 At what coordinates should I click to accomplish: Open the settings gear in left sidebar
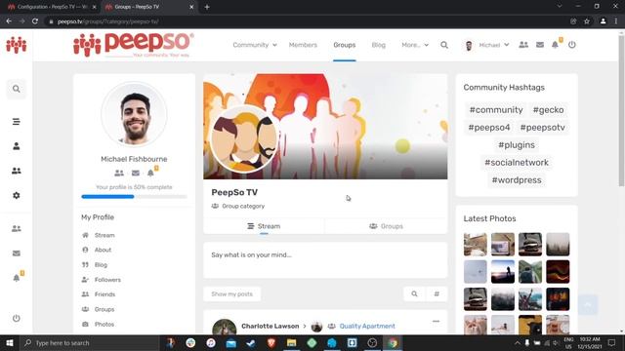click(x=16, y=195)
